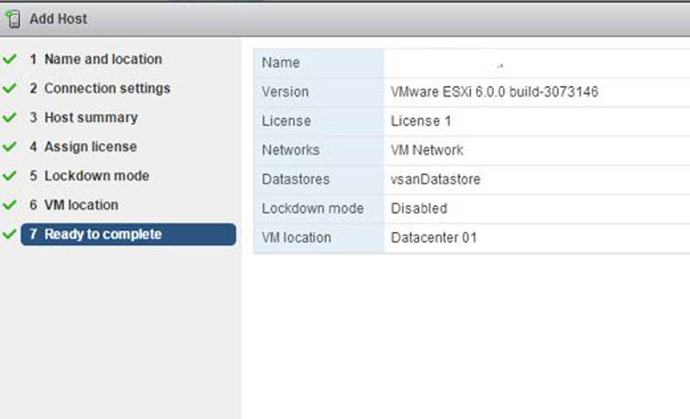
Task: Click the green checkmark beside Lockdown mode step
Action: (x=10, y=177)
